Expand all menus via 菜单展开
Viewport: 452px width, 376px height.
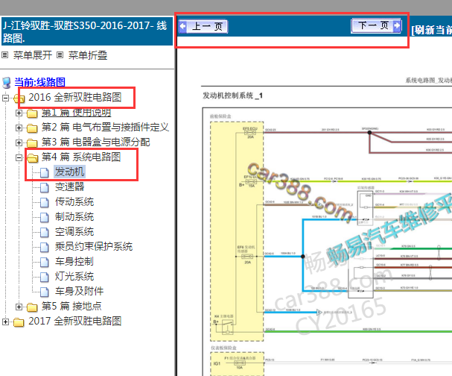(33, 55)
